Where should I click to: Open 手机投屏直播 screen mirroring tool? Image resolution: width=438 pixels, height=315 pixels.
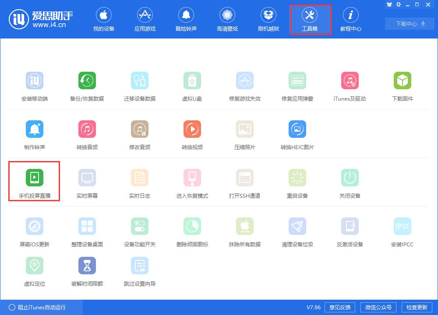34,182
